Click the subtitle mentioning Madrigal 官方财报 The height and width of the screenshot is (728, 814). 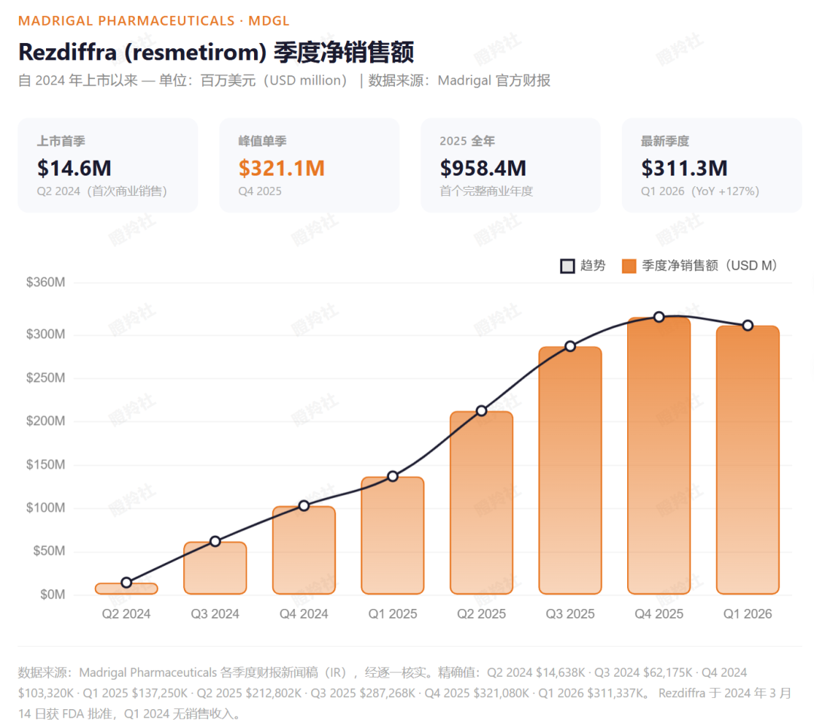[x=284, y=81]
